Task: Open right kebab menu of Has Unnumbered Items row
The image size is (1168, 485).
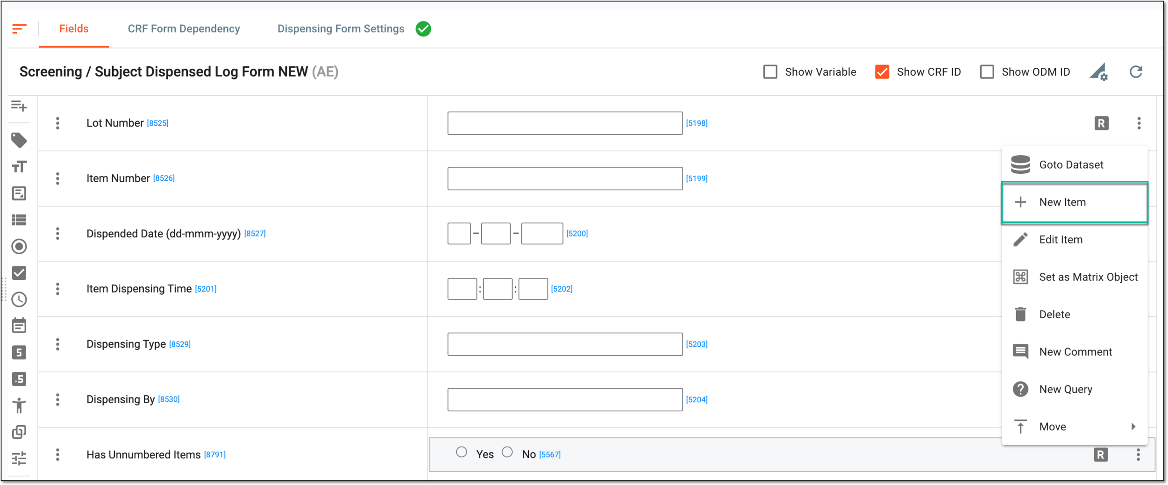Action: click(x=1138, y=455)
